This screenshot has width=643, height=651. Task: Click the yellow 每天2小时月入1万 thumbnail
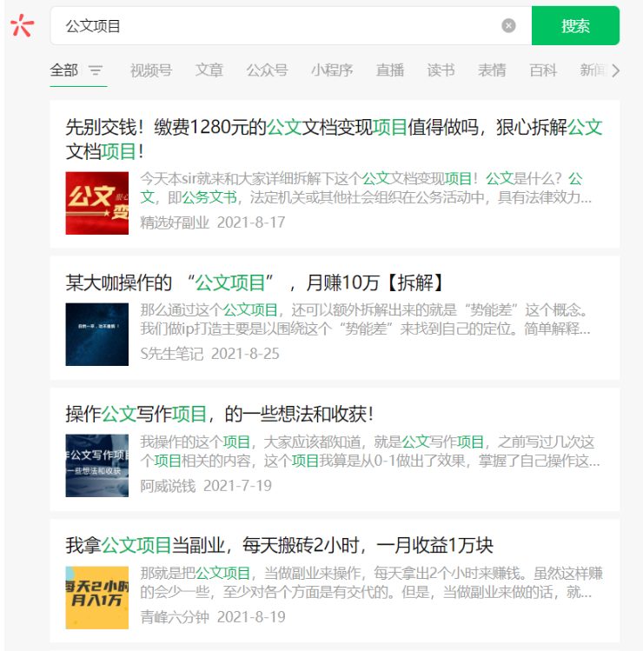(x=96, y=597)
